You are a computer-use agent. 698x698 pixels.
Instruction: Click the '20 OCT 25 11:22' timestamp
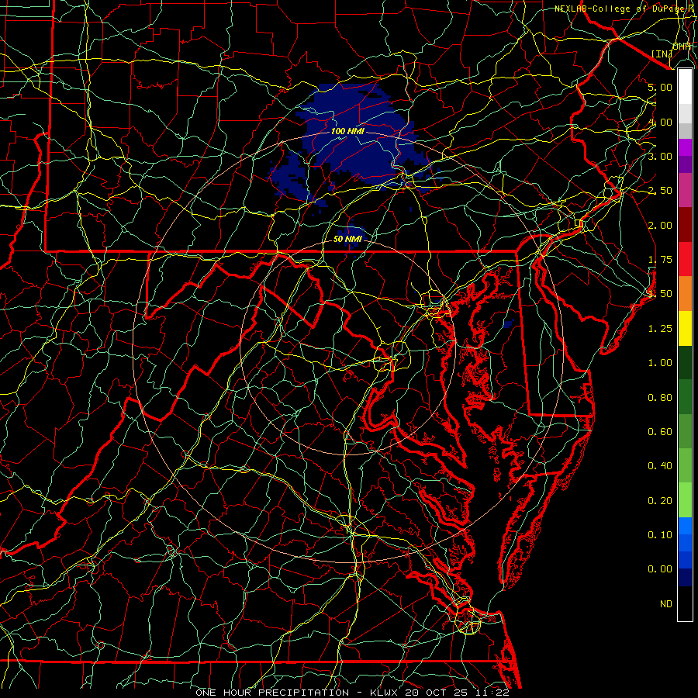[457, 693]
